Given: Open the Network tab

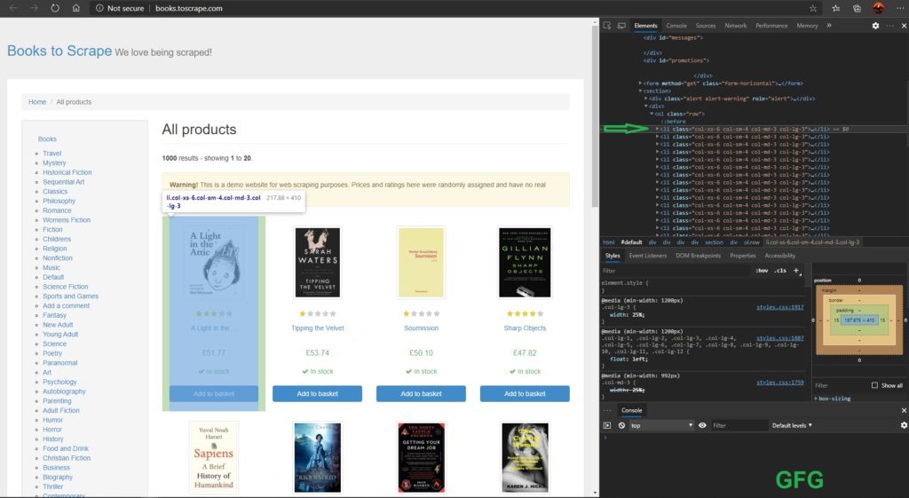Looking at the screenshot, I should (736, 26).
